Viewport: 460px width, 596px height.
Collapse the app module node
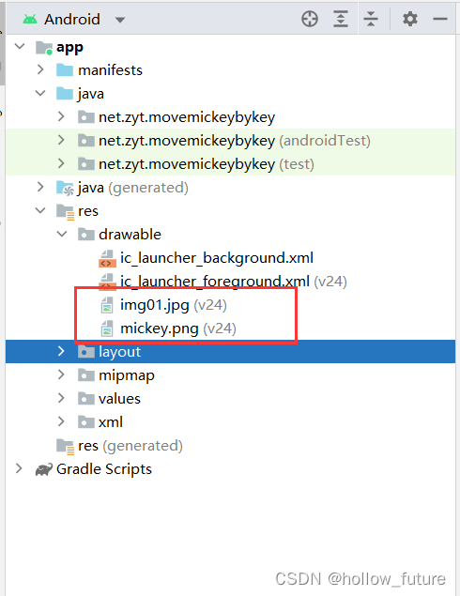pos(20,46)
